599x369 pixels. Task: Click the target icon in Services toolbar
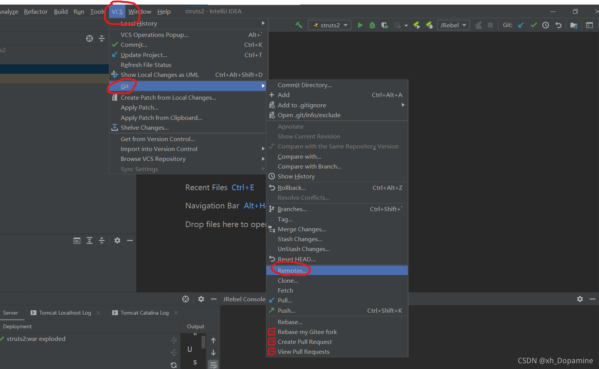click(x=186, y=299)
